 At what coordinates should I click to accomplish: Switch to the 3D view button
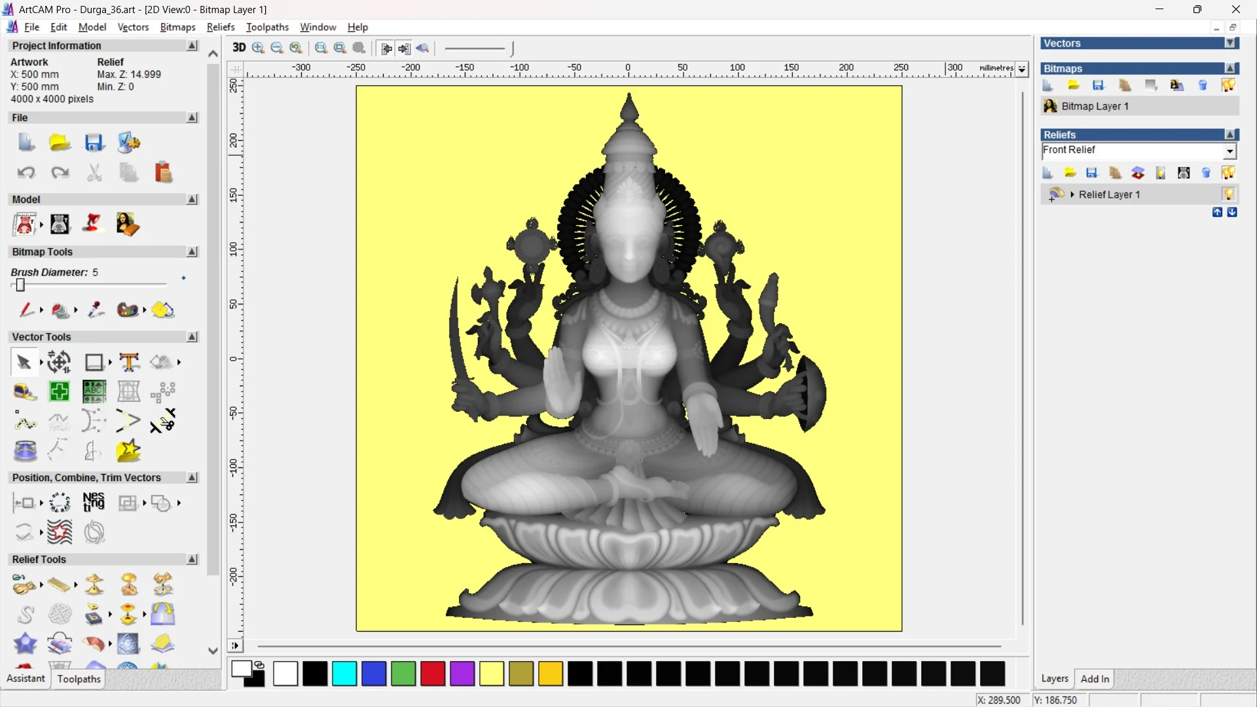click(239, 48)
